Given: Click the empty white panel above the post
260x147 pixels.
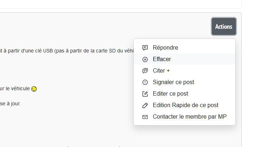Looking at the screenshot, I should click(x=119, y=4).
